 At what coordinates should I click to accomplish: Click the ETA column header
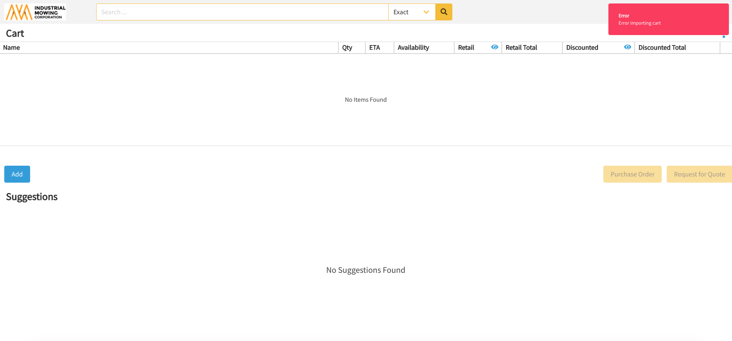tap(374, 47)
